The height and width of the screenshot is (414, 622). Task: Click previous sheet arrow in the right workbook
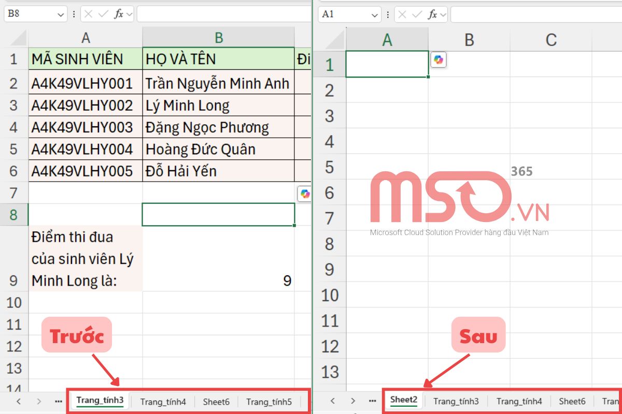(333, 401)
